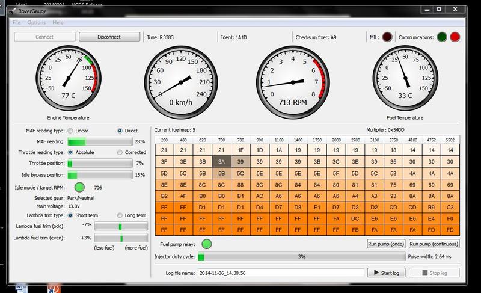Click the green idle mode indicator
This screenshot has width=481, height=293.
click(79, 187)
